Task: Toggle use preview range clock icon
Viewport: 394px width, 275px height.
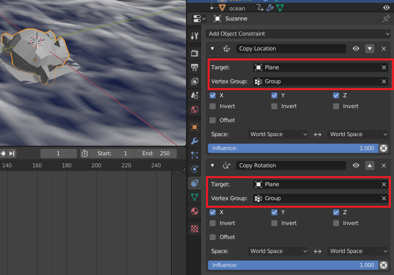Action: pos(85,153)
